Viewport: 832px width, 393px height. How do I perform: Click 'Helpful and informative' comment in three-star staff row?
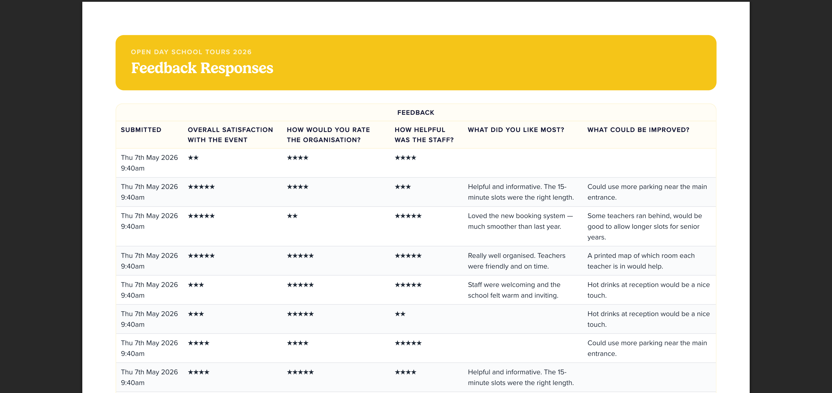[x=521, y=192]
